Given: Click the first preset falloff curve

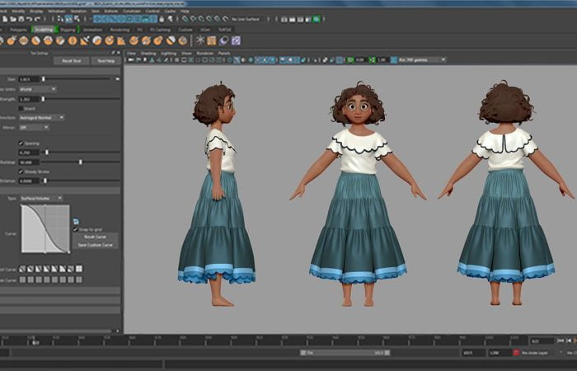Looking at the screenshot, I should coord(22,269).
